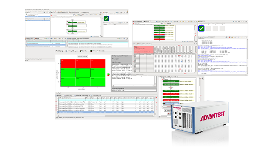Open the Default Data Log tab
274x154 pixels.
click(82, 96)
